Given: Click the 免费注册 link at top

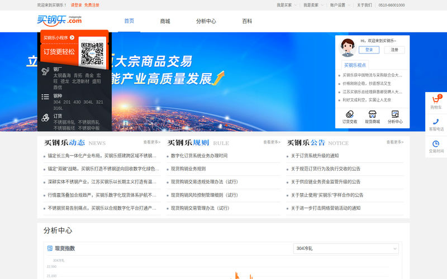Looking at the screenshot, I should coord(92,5).
